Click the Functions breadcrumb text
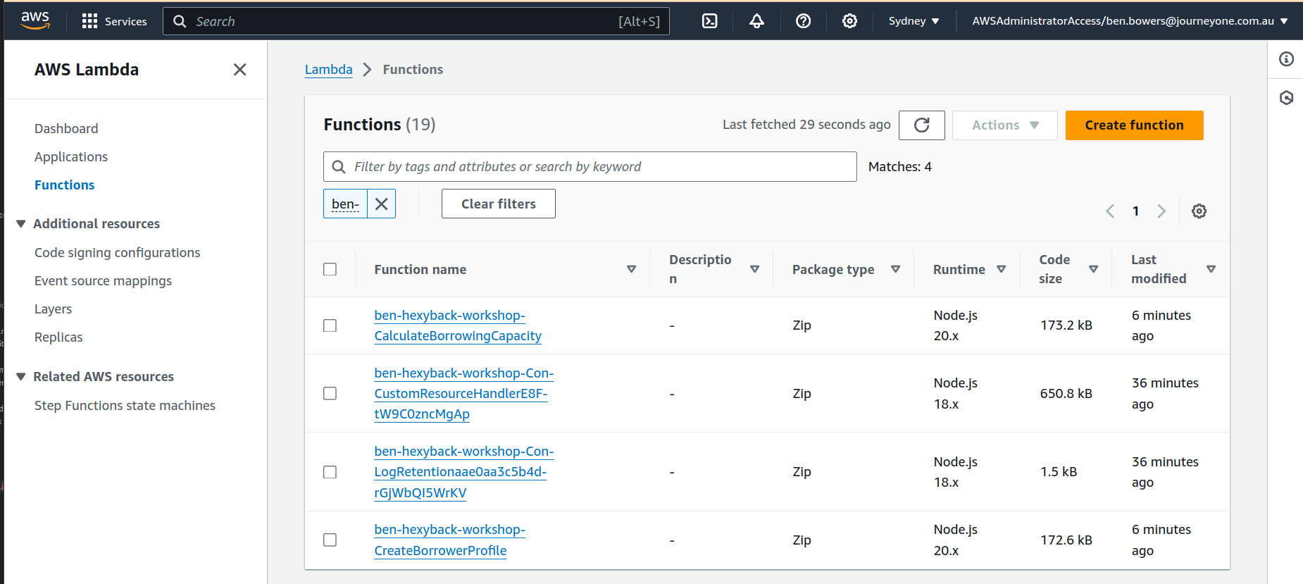 point(413,70)
